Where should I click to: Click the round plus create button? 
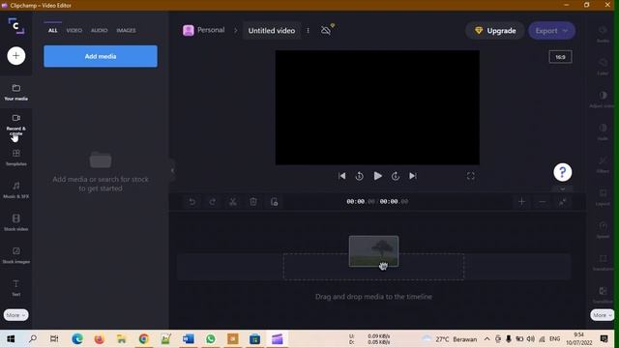16,56
